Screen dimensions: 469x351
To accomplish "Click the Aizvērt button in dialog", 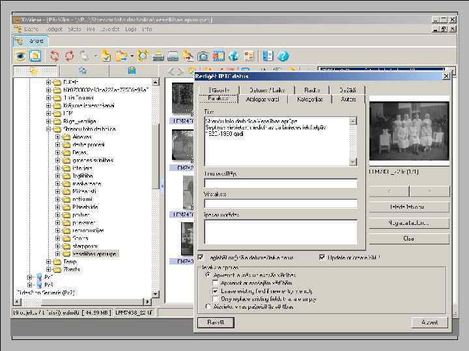I will coord(430,322).
